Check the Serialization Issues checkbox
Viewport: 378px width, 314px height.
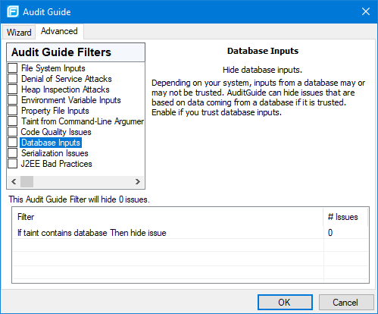pos(13,153)
